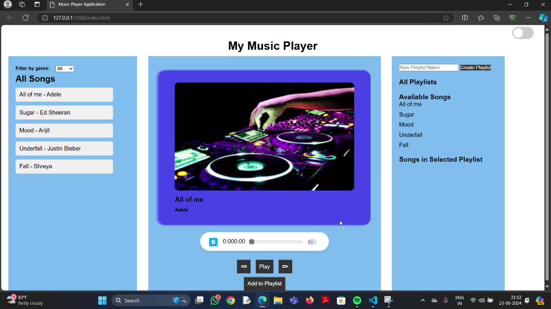Show hidden system tray icons
Image resolution: width=551 pixels, height=309 pixels.
pos(423,300)
